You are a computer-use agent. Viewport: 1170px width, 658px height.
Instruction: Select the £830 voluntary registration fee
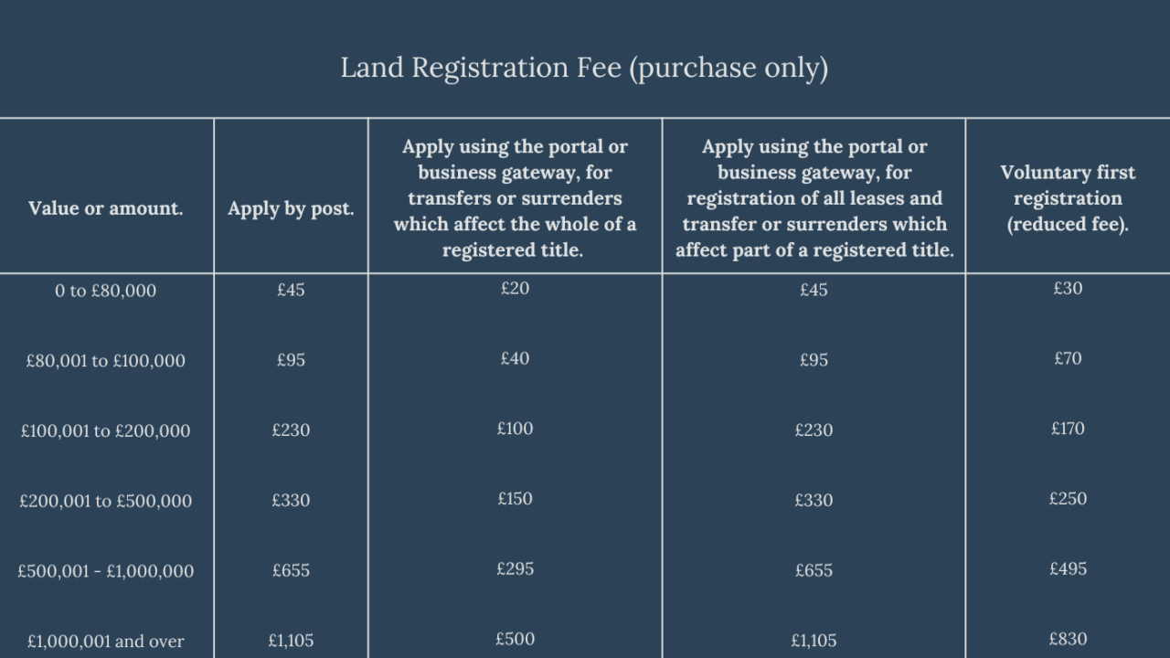tap(1068, 639)
